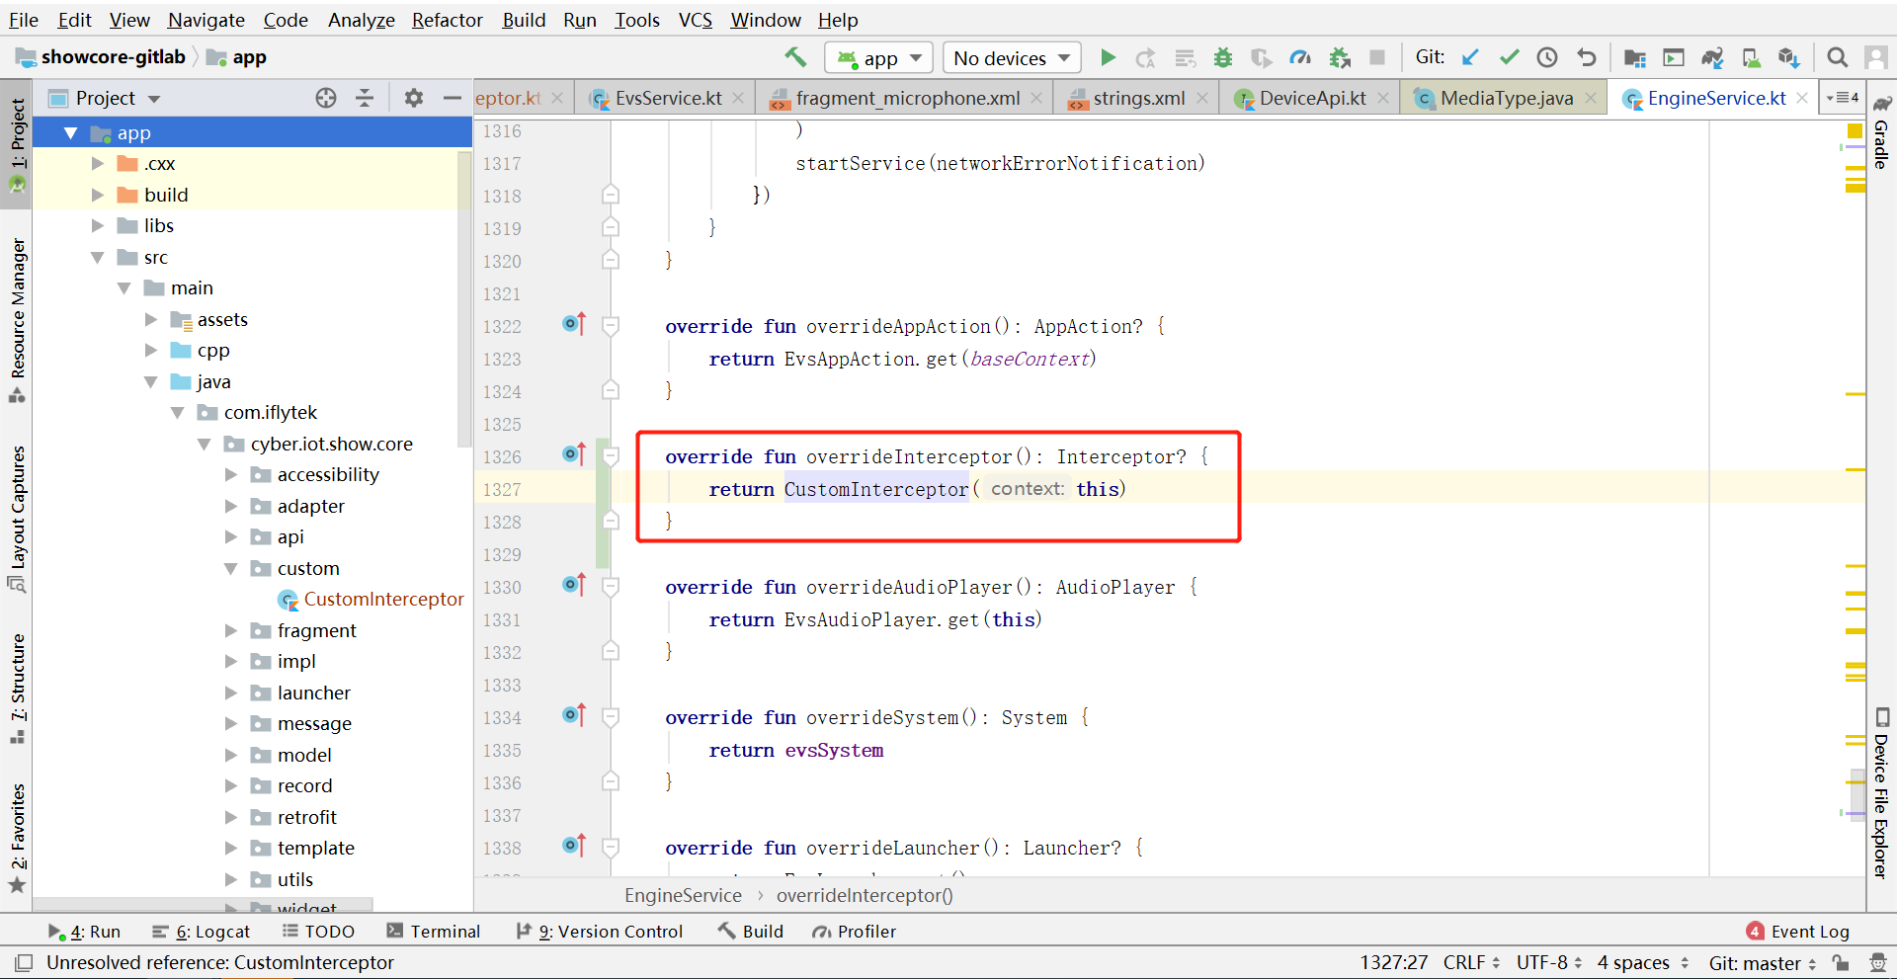The height and width of the screenshot is (979, 1897).
Task: Click the Stop square icon
Action: click(1377, 57)
